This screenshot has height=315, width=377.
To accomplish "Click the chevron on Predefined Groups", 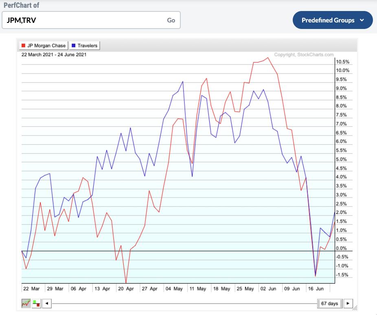I will coord(362,20).
